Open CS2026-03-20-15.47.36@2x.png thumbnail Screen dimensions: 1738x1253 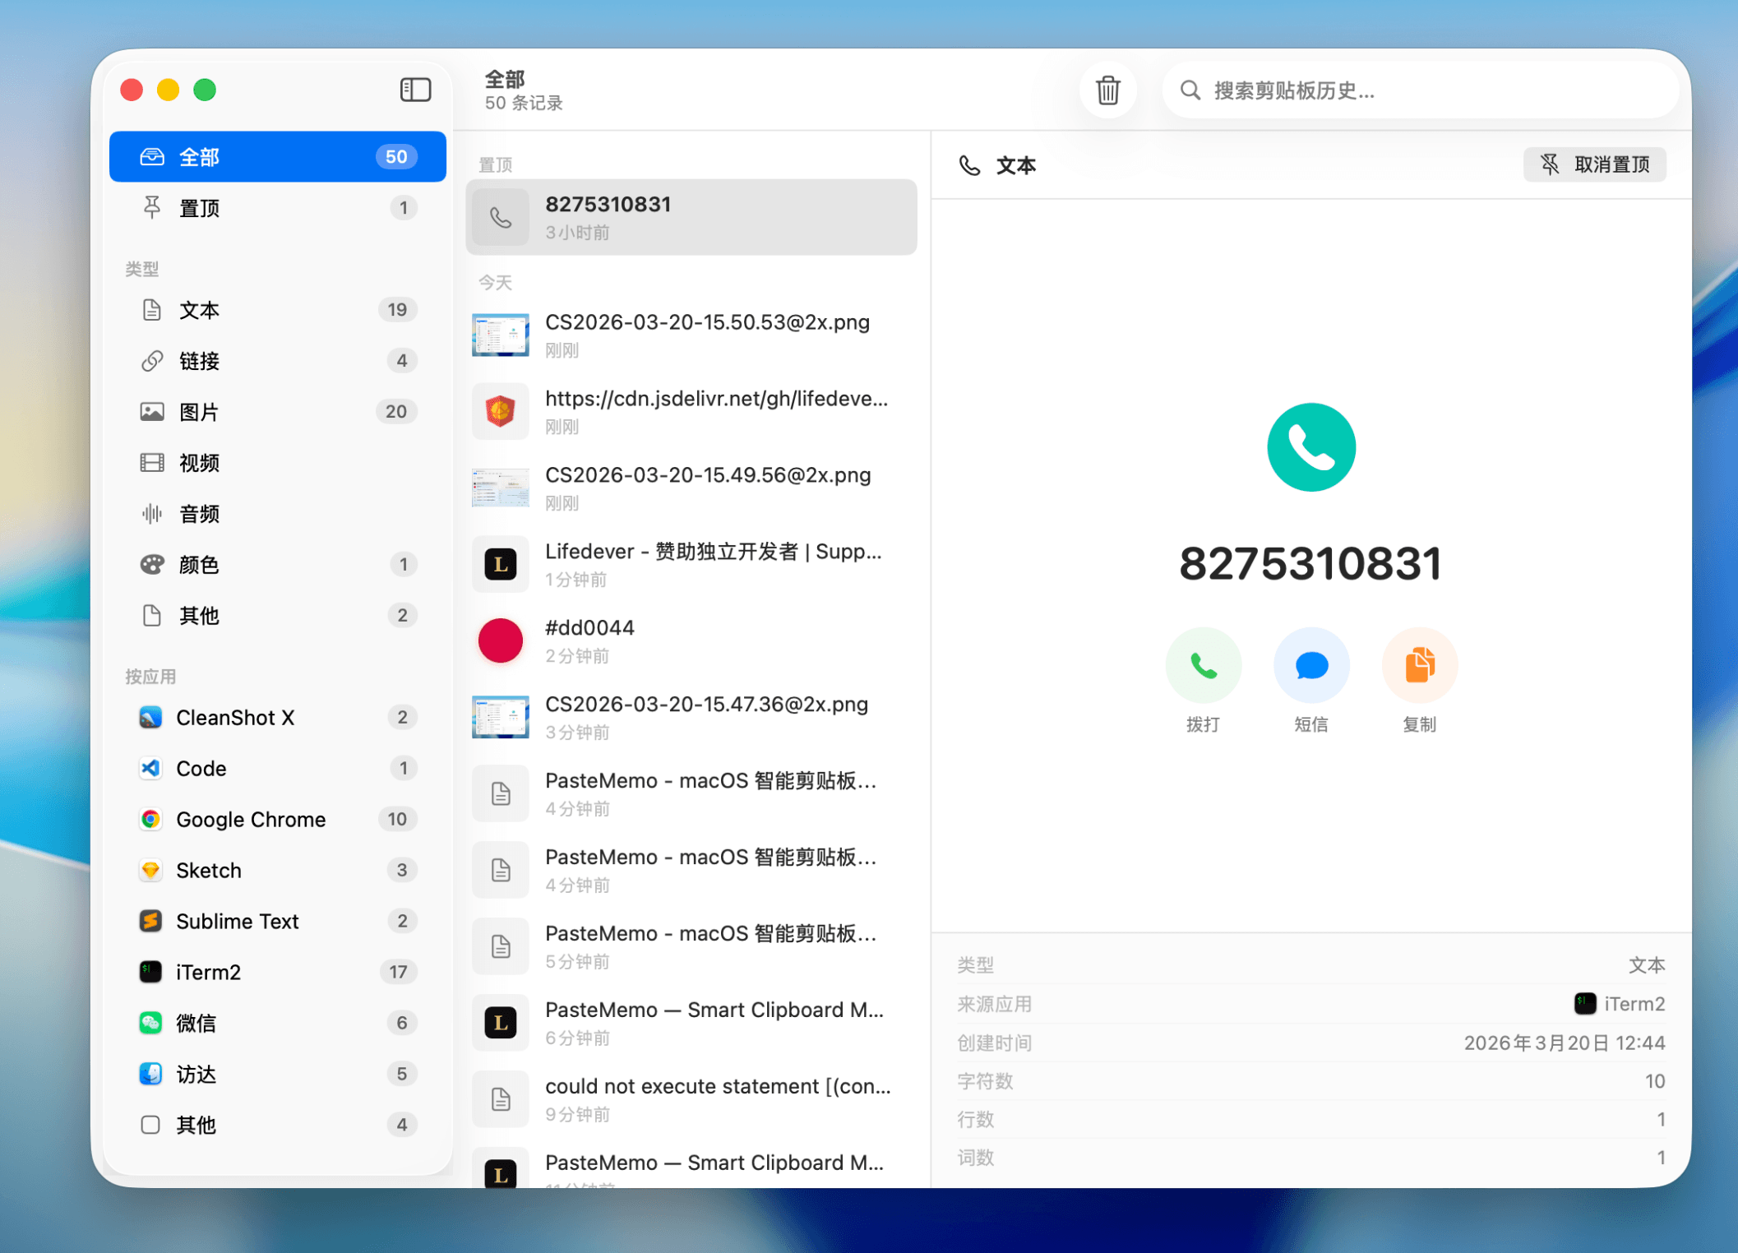pos(500,717)
